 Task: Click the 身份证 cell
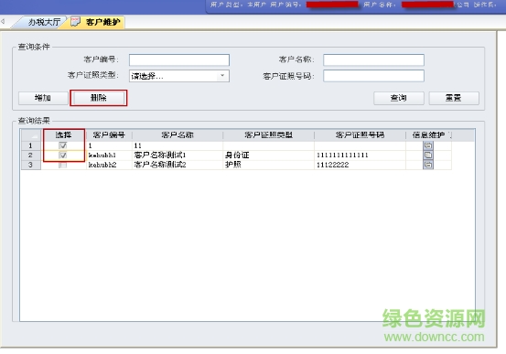point(268,156)
